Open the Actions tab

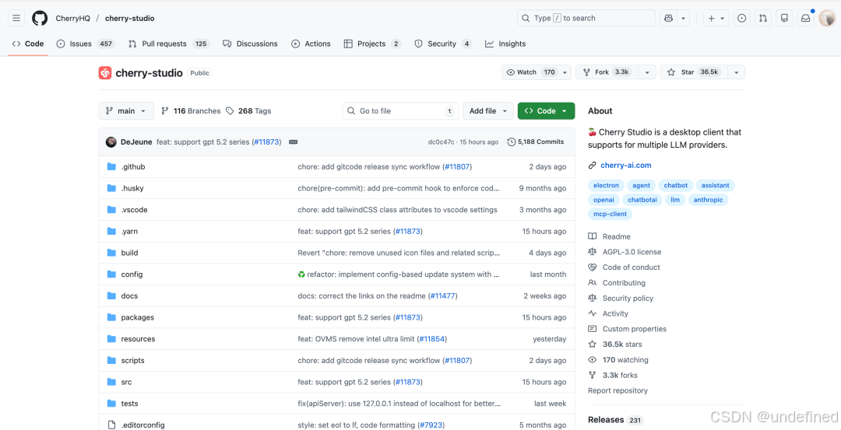point(311,44)
